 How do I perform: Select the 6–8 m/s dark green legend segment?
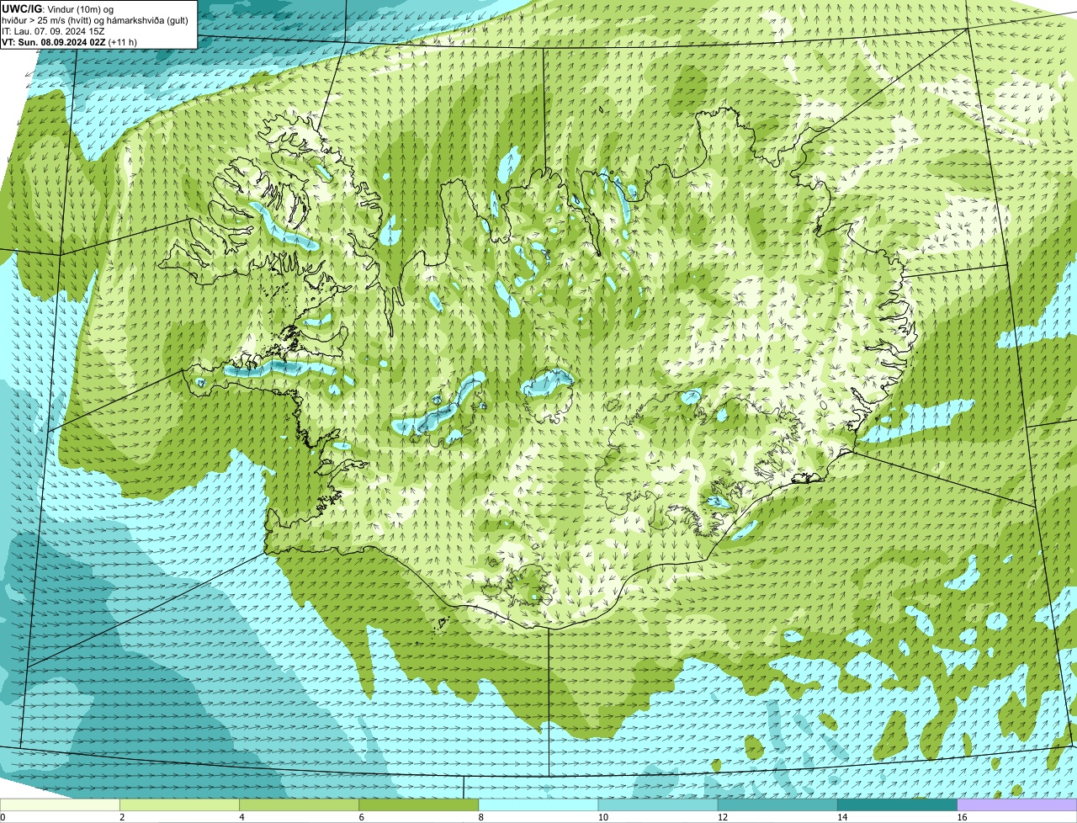pos(419,805)
